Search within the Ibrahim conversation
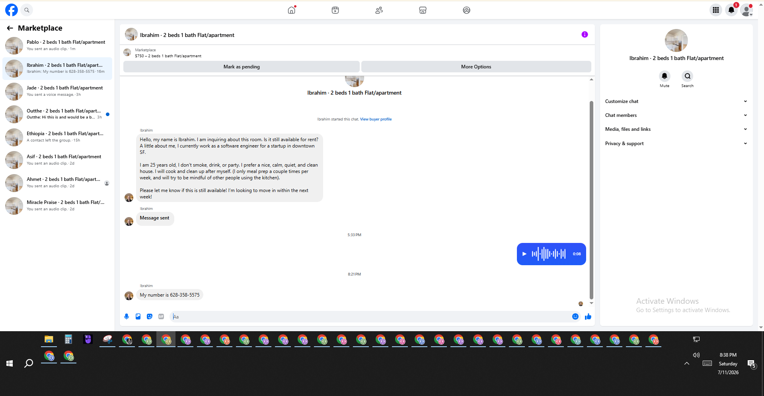The height and width of the screenshot is (396, 764). (688, 76)
